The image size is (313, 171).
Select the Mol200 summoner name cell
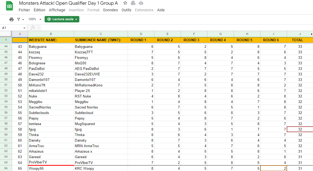pos(101,63)
